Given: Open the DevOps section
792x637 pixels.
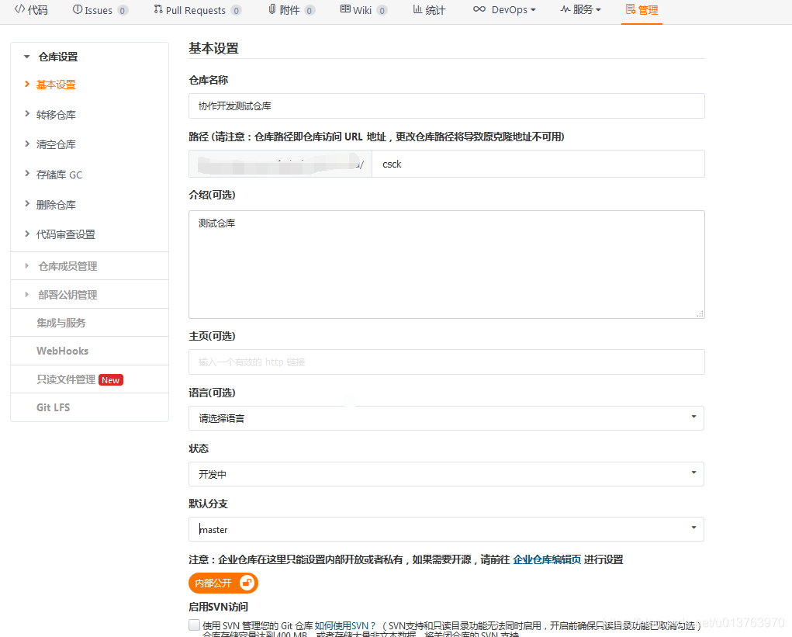Looking at the screenshot, I should (504, 11).
